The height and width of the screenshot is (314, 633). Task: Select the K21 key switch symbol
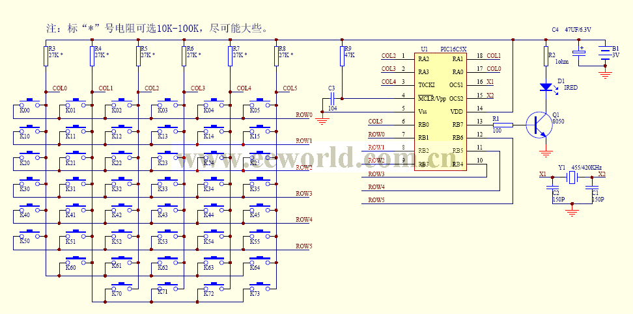click(x=76, y=156)
